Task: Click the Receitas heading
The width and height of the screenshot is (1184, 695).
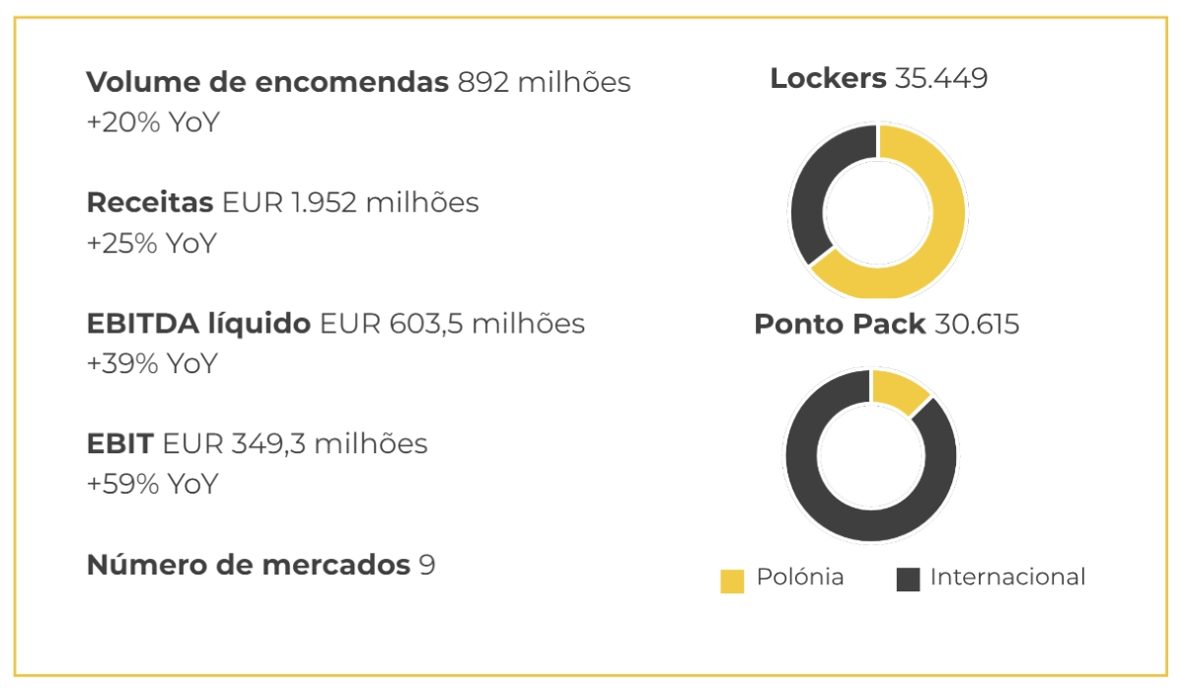Action: click(x=150, y=203)
